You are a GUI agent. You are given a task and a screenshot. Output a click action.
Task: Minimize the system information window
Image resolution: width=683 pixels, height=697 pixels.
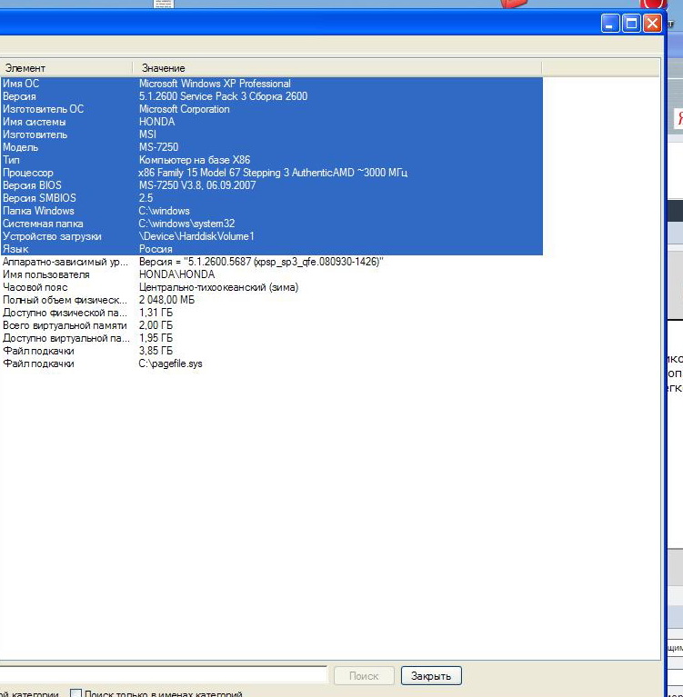(x=611, y=24)
